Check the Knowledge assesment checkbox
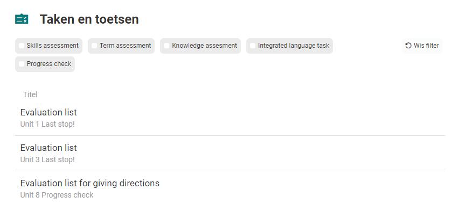 [x=166, y=46]
